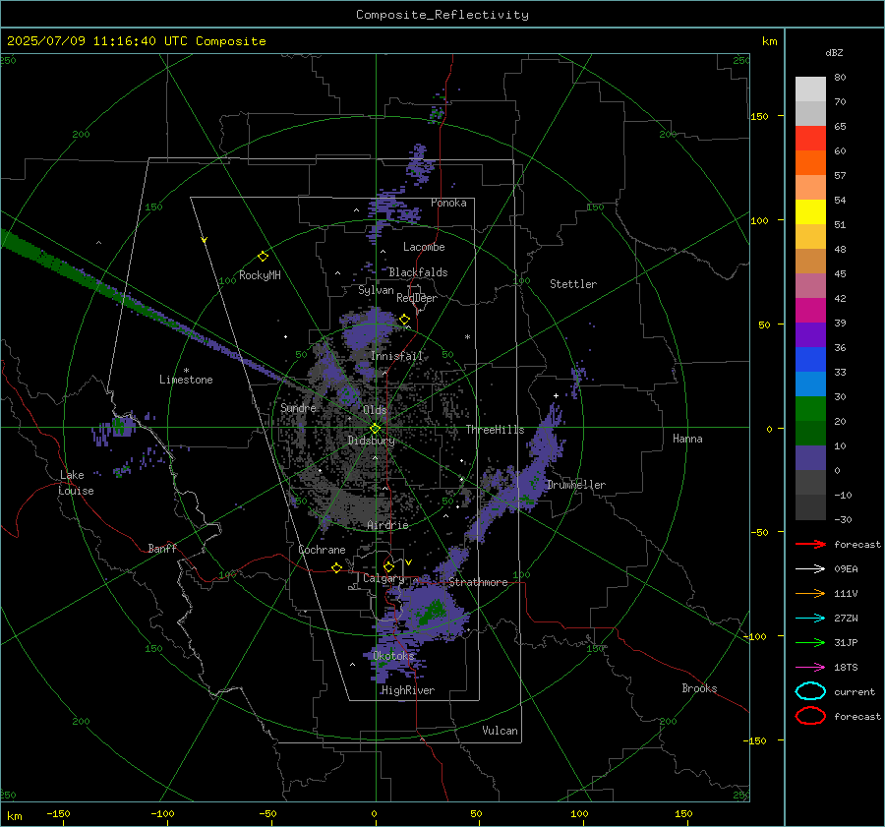Click the Banff label

click(162, 549)
